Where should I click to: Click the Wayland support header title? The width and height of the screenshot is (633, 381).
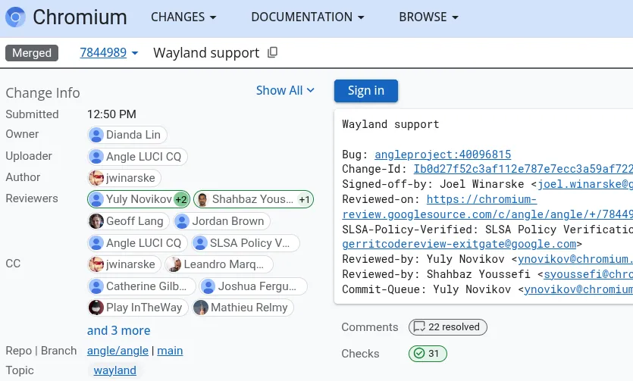click(x=206, y=53)
